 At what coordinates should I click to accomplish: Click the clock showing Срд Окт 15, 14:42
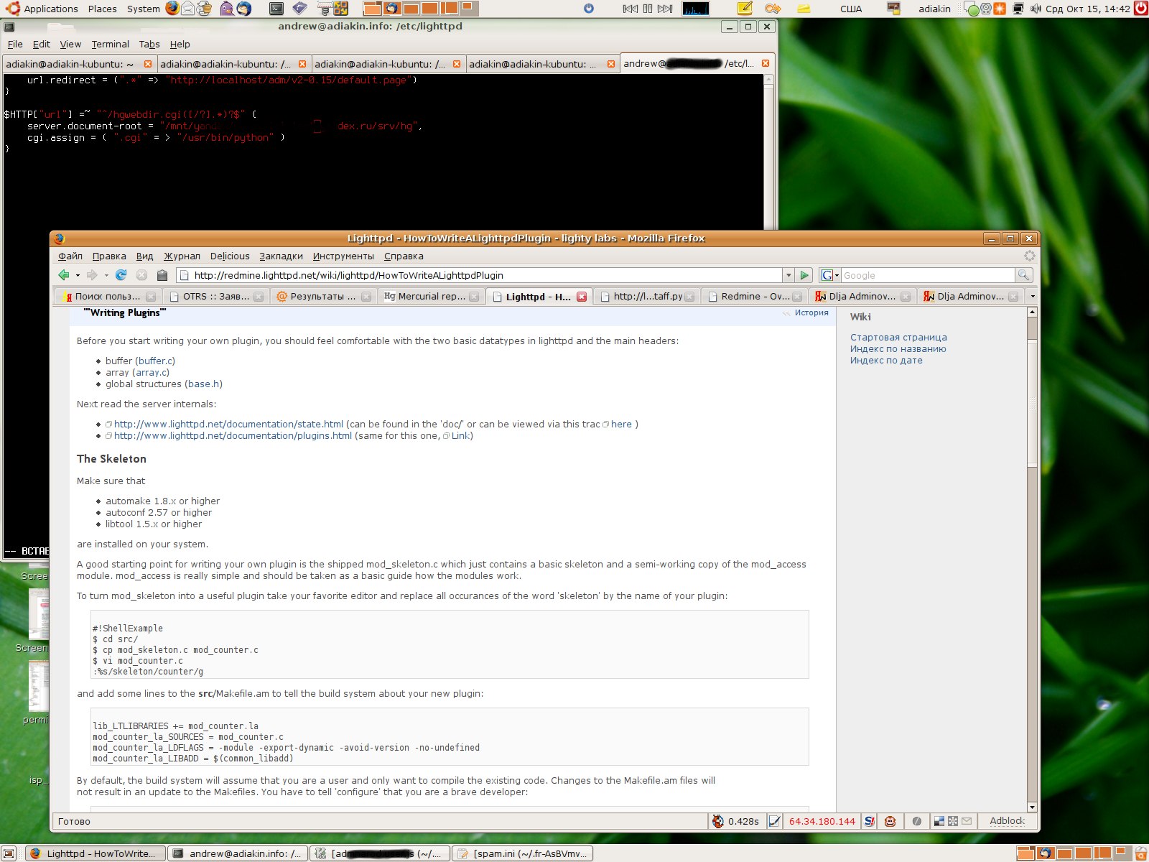(x=1088, y=9)
